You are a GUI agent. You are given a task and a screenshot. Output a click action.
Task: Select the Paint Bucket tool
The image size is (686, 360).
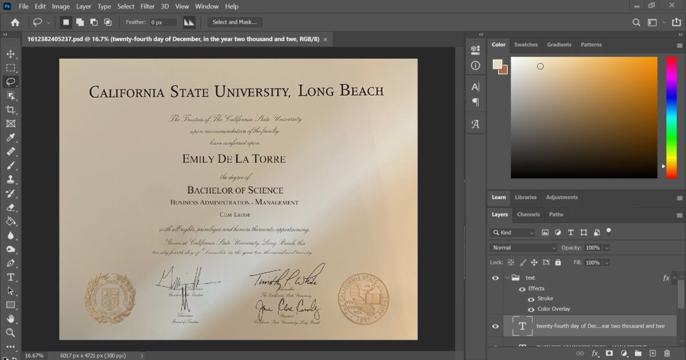(x=10, y=222)
